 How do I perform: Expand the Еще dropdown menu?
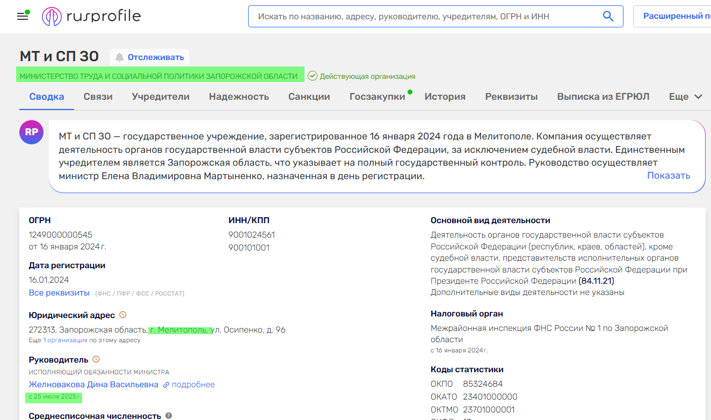tap(685, 97)
